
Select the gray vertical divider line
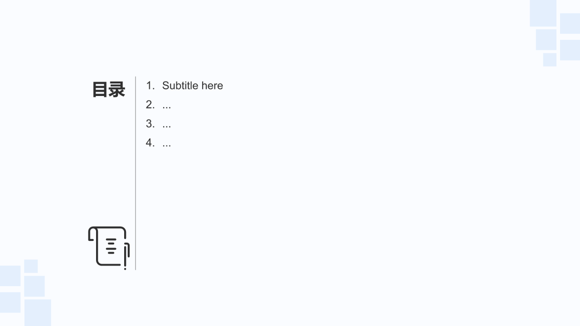click(135, 173)
